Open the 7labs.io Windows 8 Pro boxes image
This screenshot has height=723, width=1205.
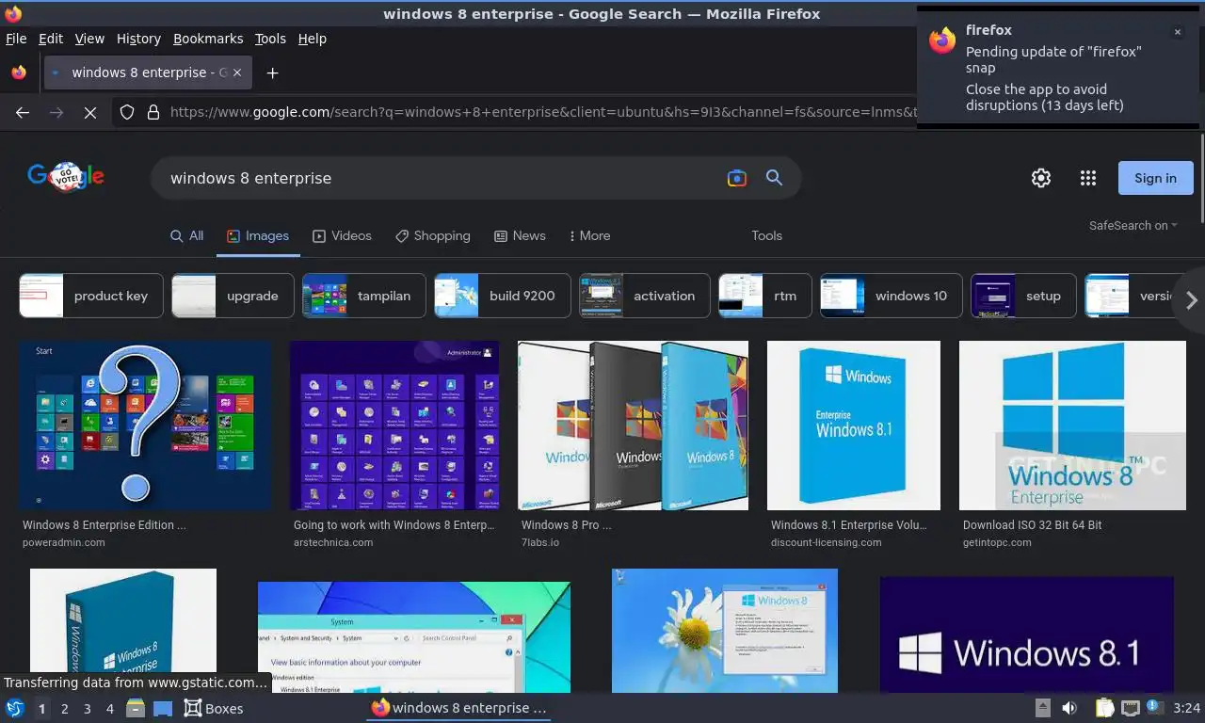coord(633,426)
